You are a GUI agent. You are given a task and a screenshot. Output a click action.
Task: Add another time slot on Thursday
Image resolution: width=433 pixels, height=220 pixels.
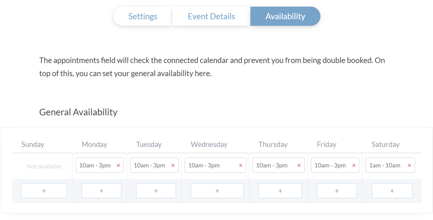click(x=280, y=191)
